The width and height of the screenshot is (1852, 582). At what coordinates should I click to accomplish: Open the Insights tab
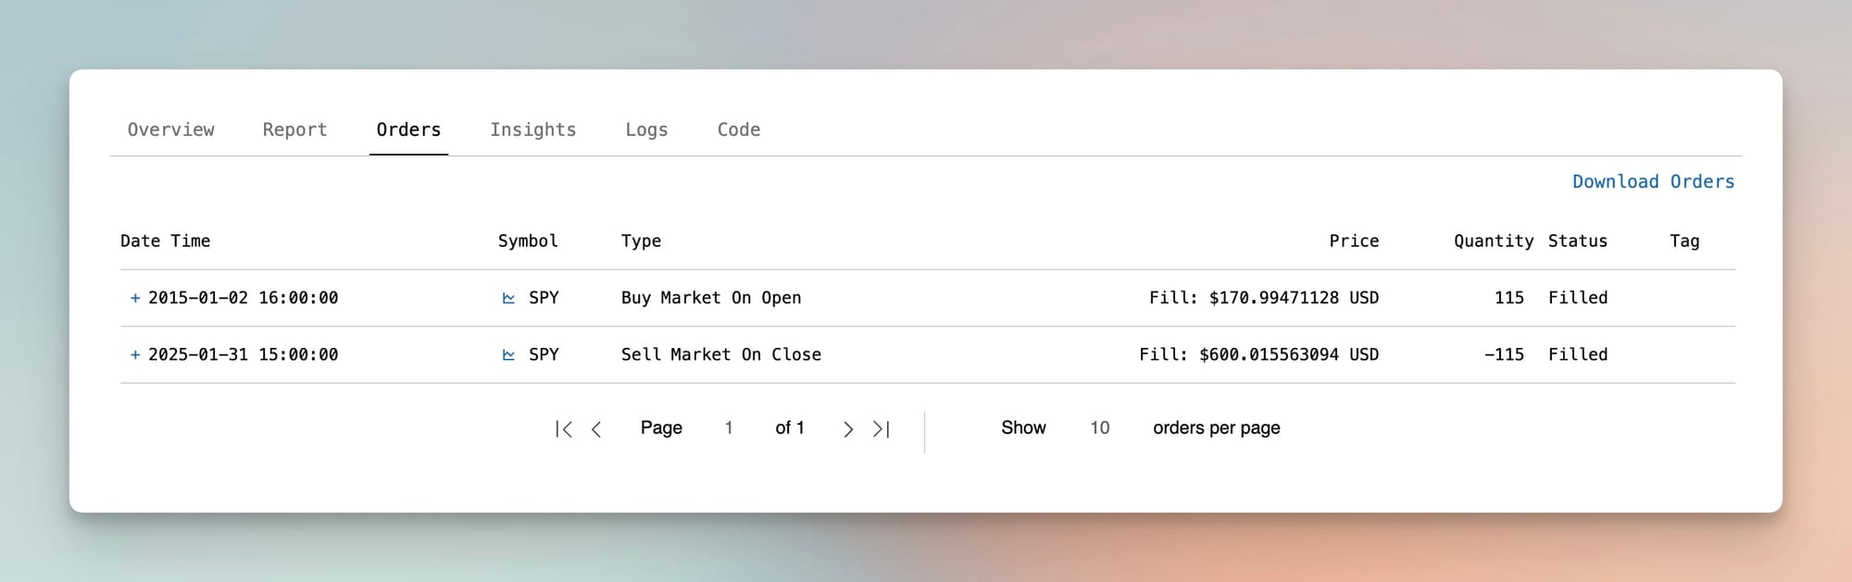pyautogui.click(x=532, y=130)
